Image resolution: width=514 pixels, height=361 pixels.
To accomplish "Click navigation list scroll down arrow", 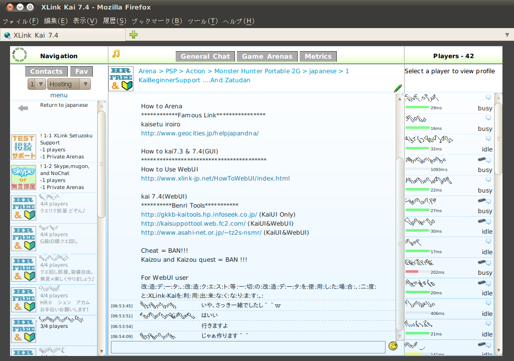I will click(x=101, y=351).
